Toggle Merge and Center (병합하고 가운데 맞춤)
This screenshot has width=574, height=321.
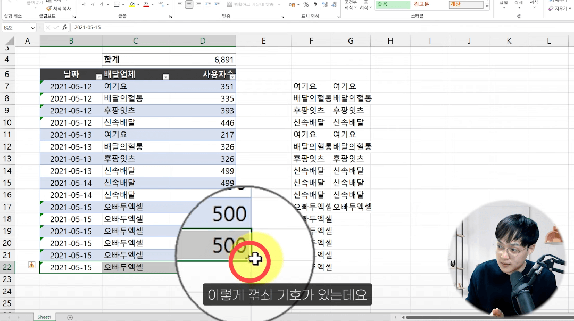(x=251, y=4)
